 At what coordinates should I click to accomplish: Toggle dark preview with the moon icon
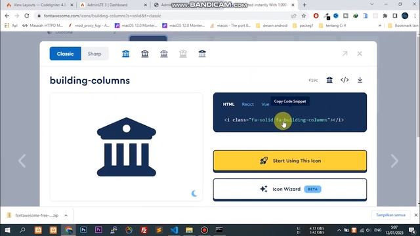click(x=194, y=193)
